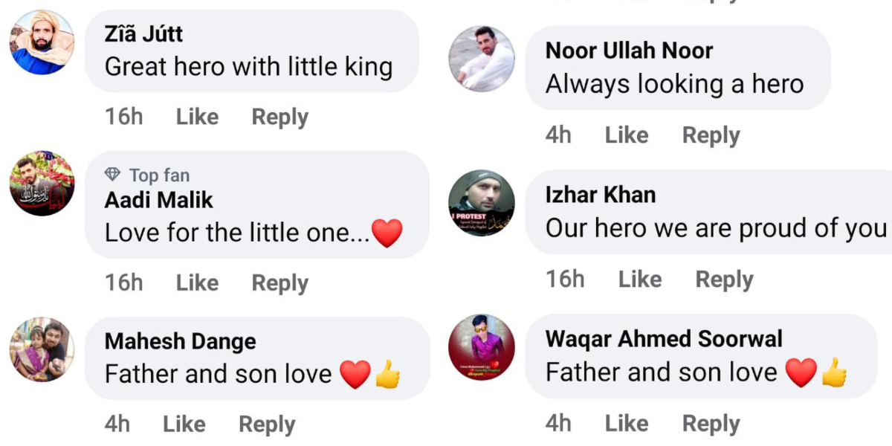Open Mahesh Dange's profile name link
This screenshot has height=446, width=892.
[180, 341]
